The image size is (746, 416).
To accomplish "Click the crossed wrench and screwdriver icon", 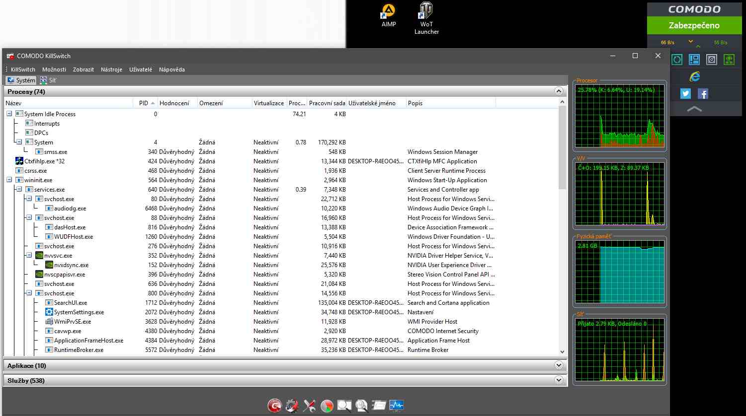I will (x=309, y=406).
